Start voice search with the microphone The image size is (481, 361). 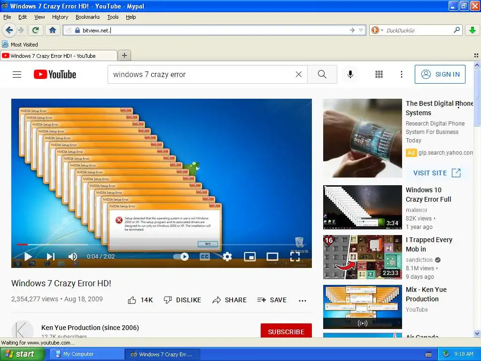tap(350, 74)
